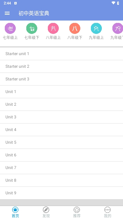This screenshot has height=219, width=123.
Task: Open Unit 1 from the list
Action: click(x=61, y=92)
